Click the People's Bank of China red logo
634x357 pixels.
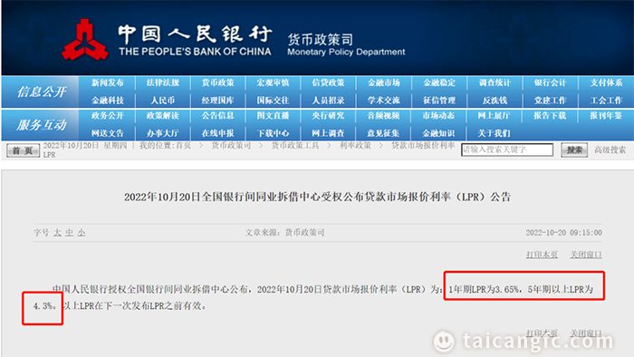pos(85,40)
